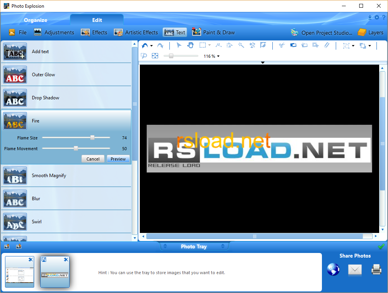Viewport: 388px width, 293px height.
Task: Click the canvas horizontal scrollbar
Action: tap(259, 236)
